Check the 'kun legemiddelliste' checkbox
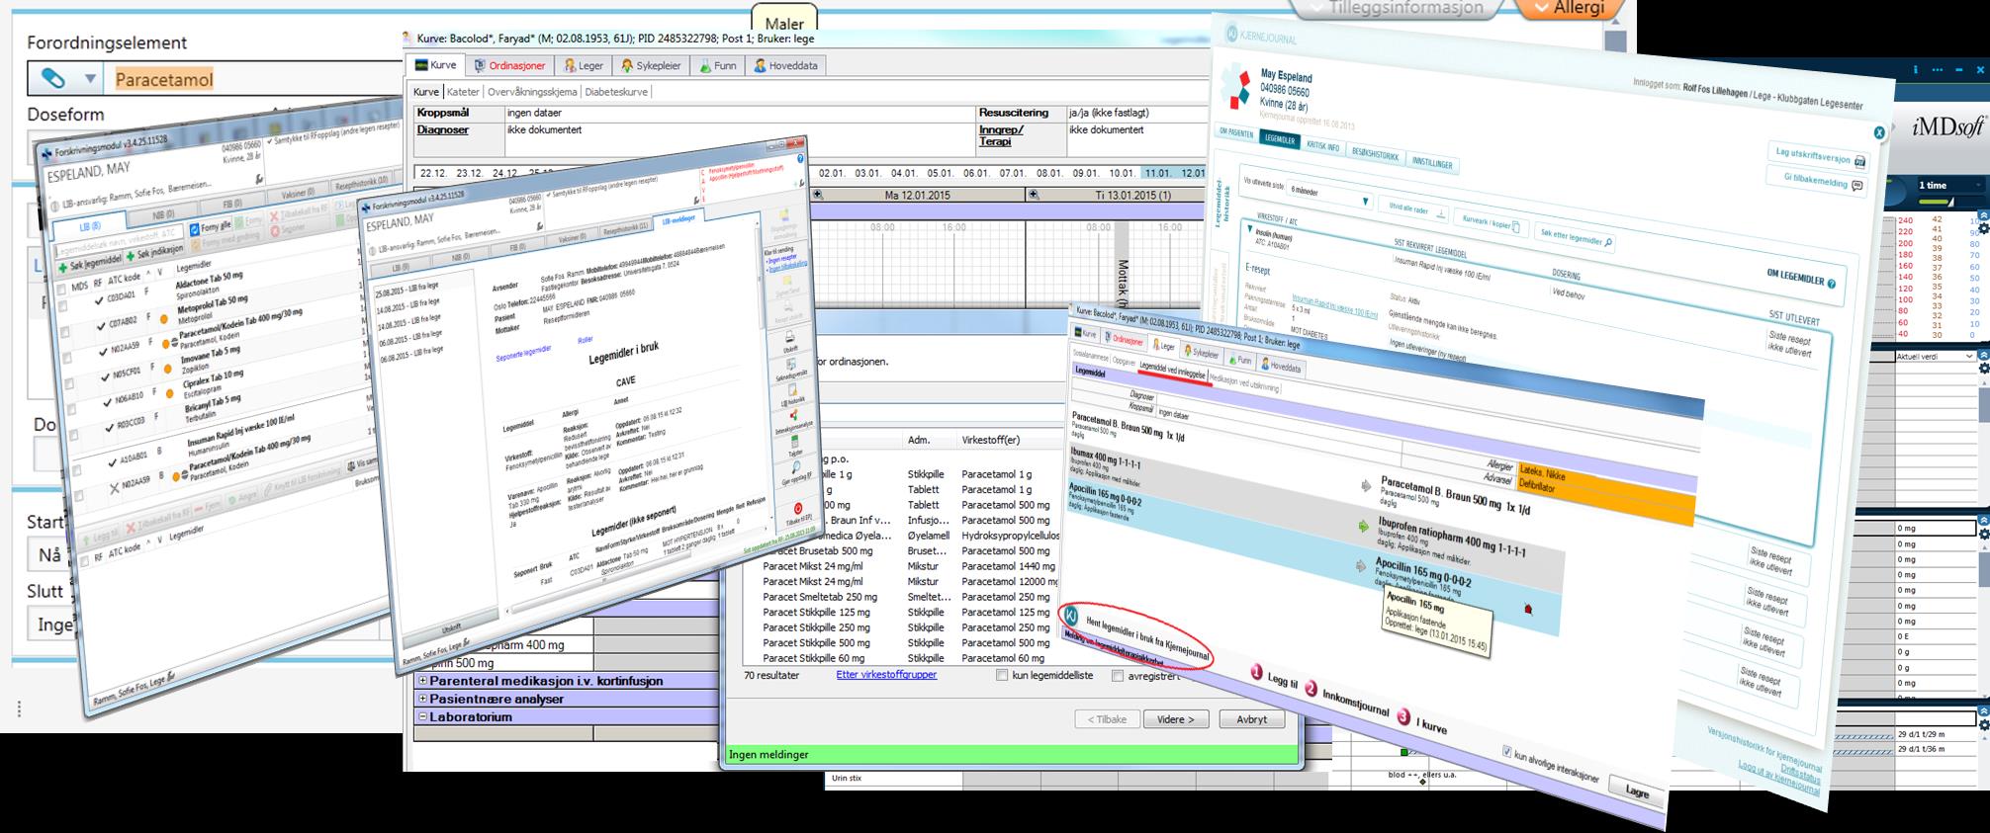Image resolution: width=1990 pixels, height=833 pixels. 1002,676
